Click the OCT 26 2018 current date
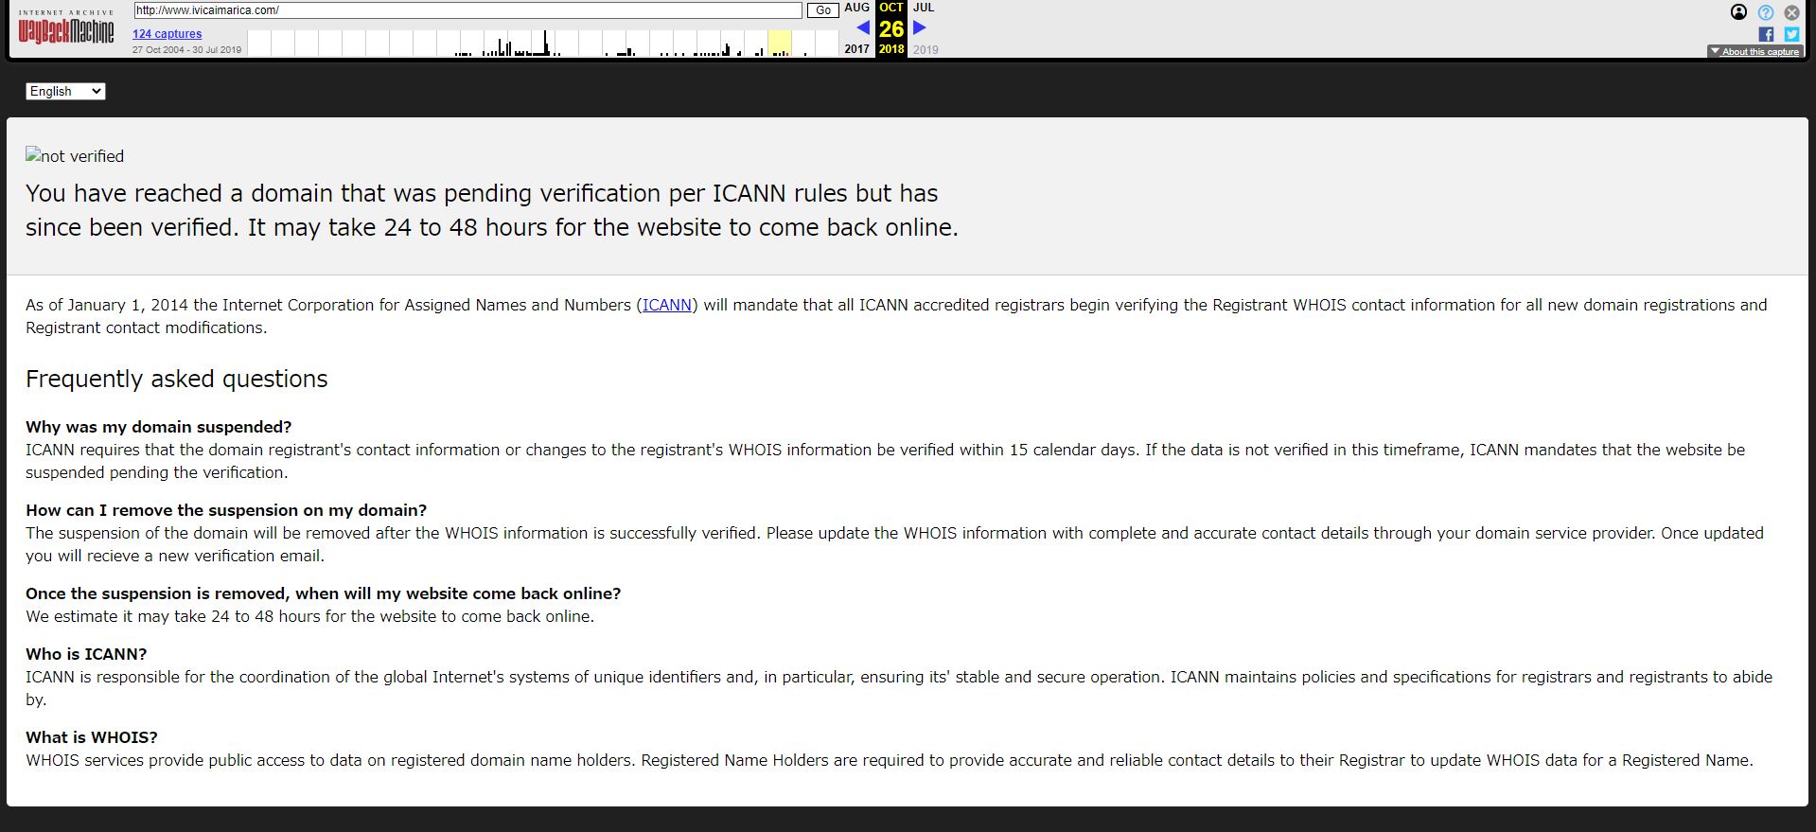1816x832 pixels. [x=890, y=28]
